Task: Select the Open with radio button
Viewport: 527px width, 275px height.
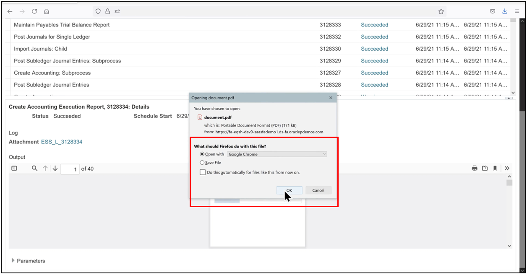Action: [x=203, y=154]
